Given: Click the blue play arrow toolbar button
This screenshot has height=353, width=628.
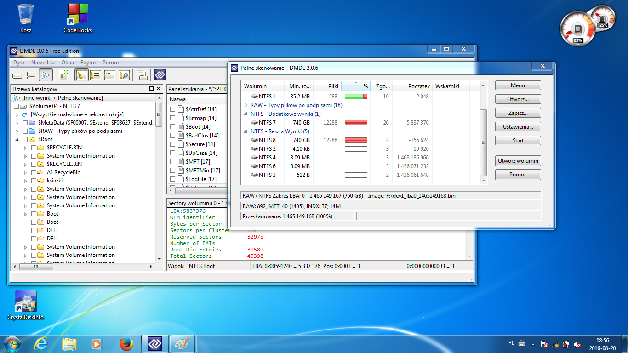Looking at the screenshot, I should tap(46, 75).
